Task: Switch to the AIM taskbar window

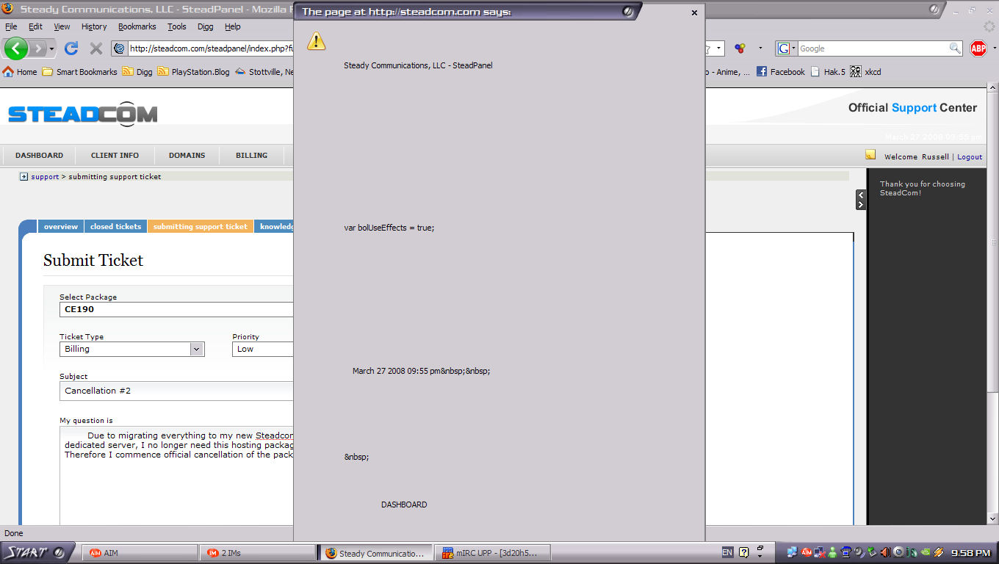Action: pos(139,553)
